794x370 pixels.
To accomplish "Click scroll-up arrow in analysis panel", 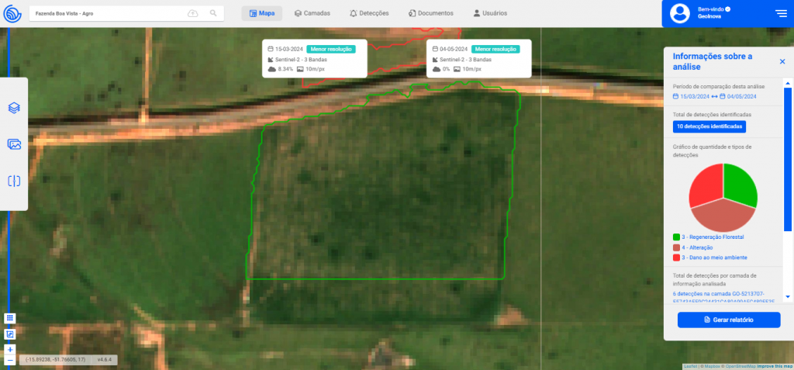I will (787, 82).
